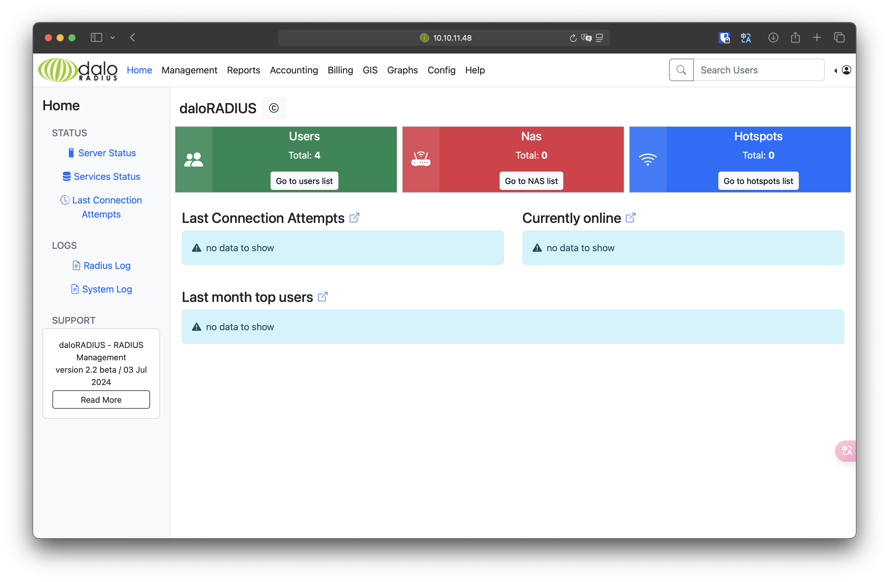This screenshot has width=889, height=582.
Task: Click the Hotspots wifi icon
Action: coord(648,160)
